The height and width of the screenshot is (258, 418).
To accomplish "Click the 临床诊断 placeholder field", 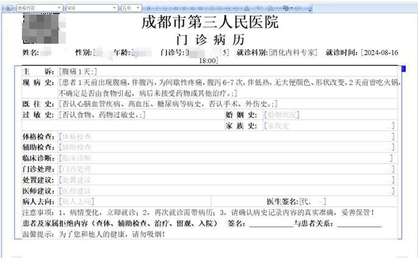I will (226, 158).
